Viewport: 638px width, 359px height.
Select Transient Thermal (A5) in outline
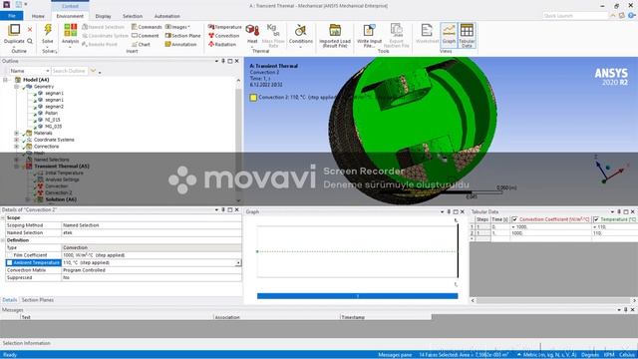[62, 167]
